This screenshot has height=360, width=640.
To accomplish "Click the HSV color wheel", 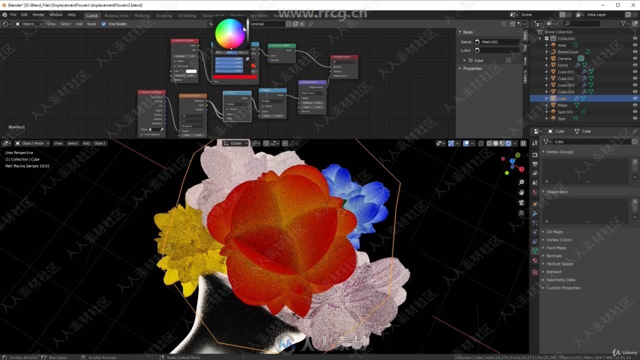I will [x=230, y=33].
